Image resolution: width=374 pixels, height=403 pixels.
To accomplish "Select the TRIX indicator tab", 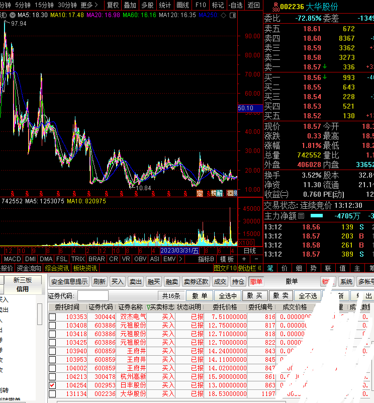I will click(x=78, y=259).
